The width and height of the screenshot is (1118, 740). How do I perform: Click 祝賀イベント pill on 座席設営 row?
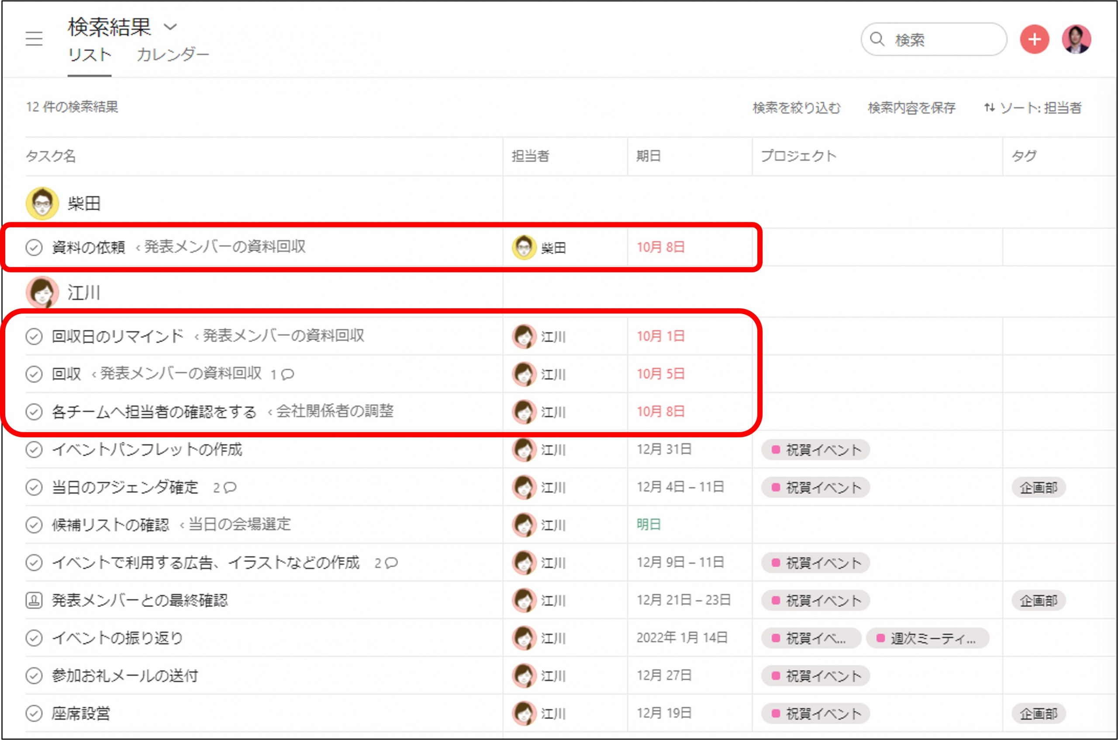(815, 713)
